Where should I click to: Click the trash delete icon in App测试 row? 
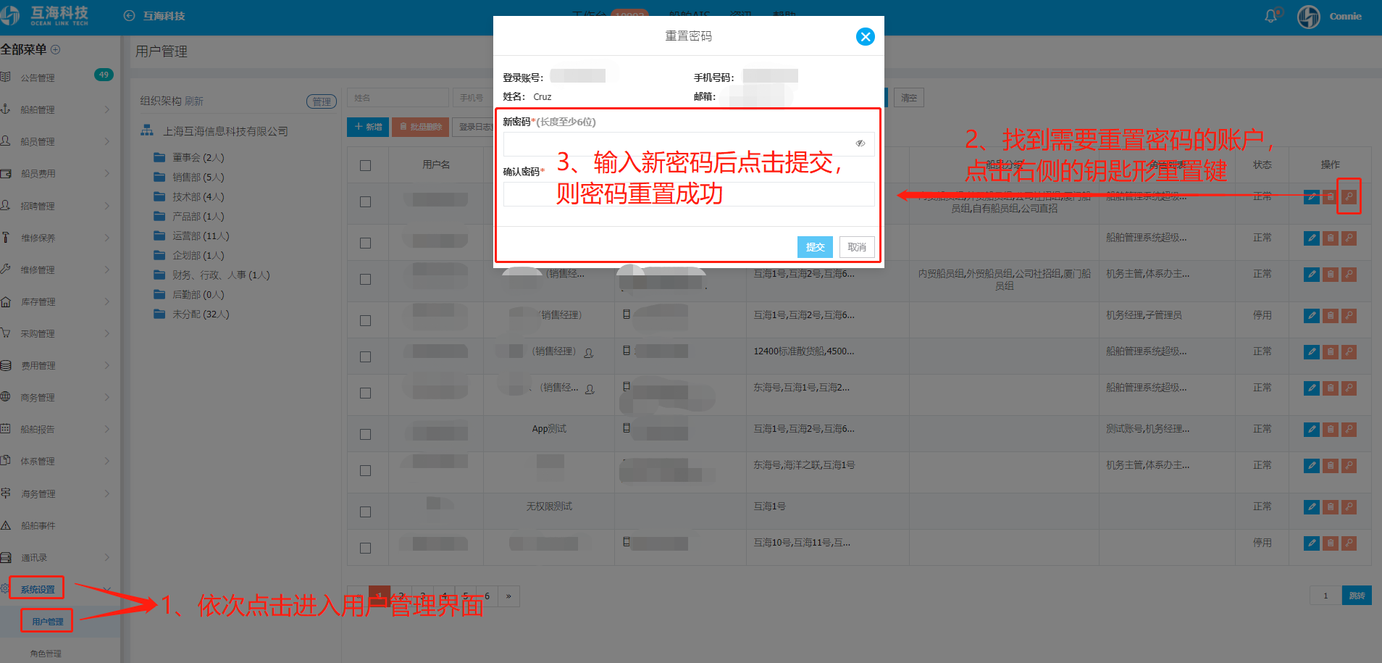coord(1330,430)
